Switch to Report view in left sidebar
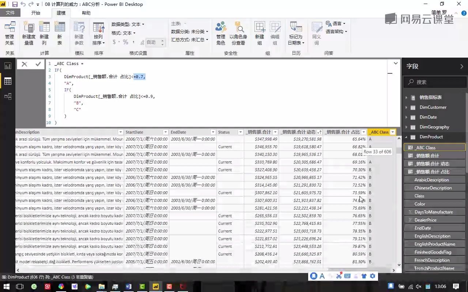The width and height of the screenshot is (468, 292). (8, 66)
